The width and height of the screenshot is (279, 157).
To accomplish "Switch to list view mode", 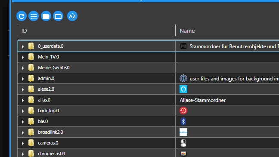I will tap(34, 16).
